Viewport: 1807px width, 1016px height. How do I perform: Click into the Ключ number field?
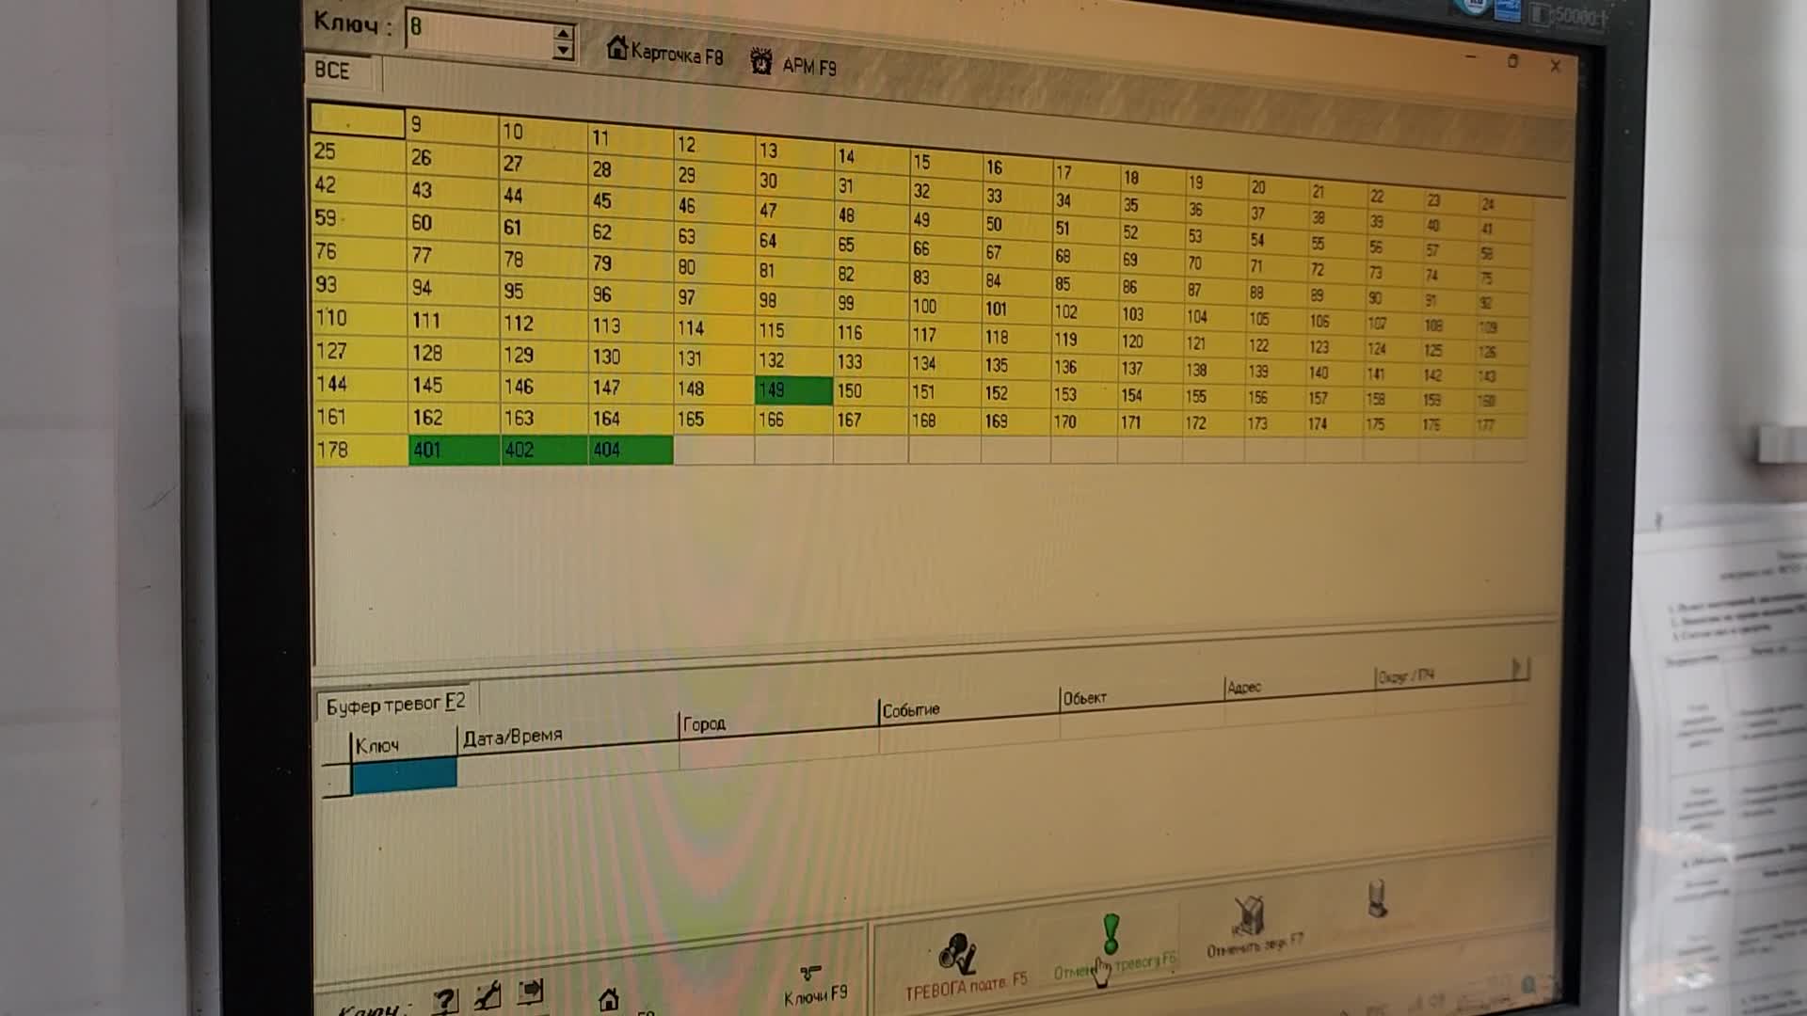(x=479, y=36)
